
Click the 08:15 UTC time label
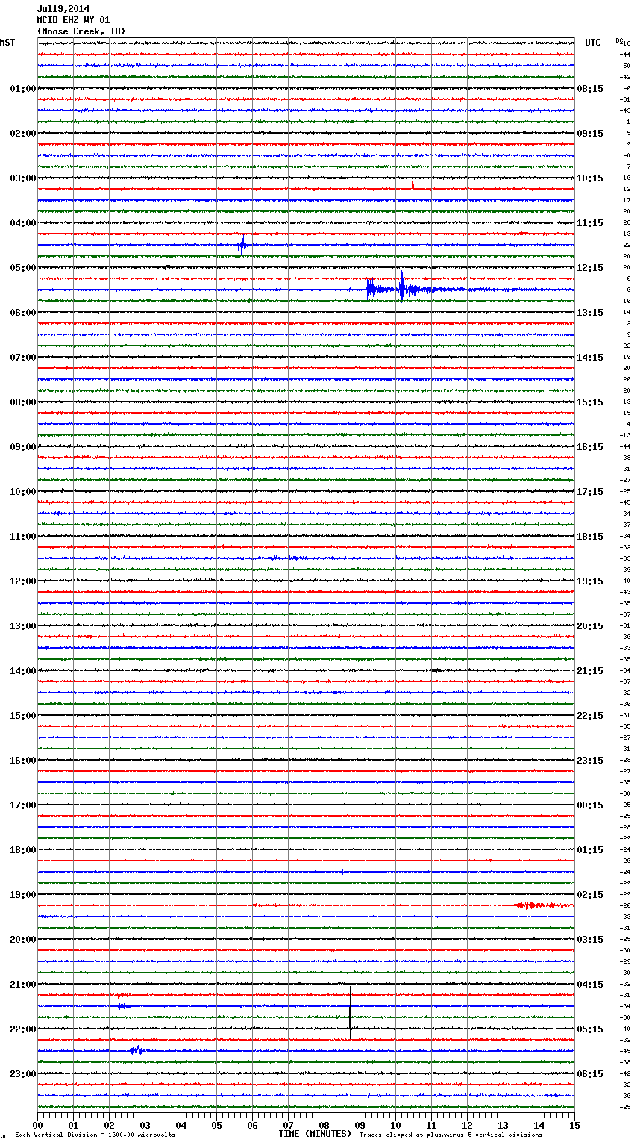[590, 89]
